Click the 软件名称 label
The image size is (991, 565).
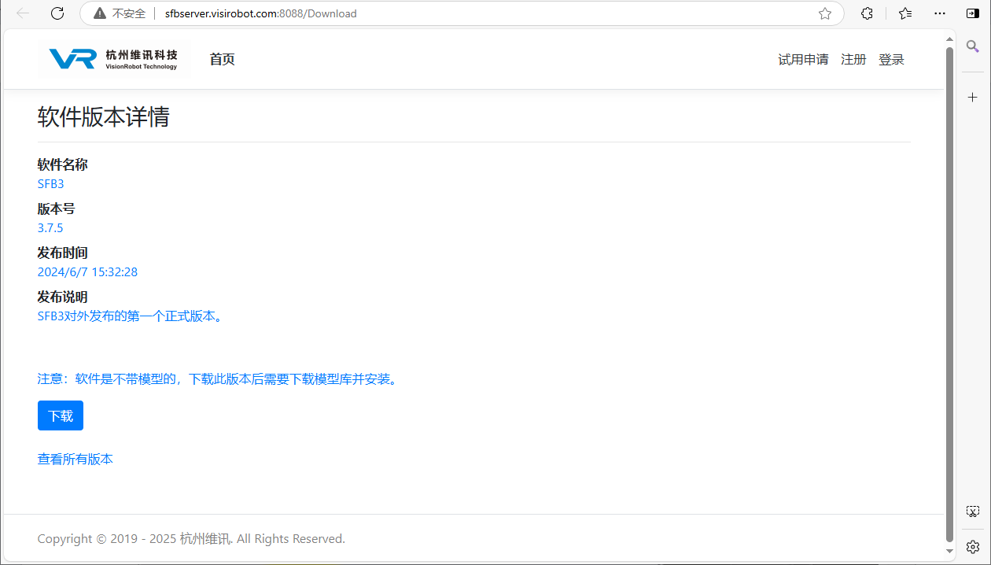click(x=63, y=164)
